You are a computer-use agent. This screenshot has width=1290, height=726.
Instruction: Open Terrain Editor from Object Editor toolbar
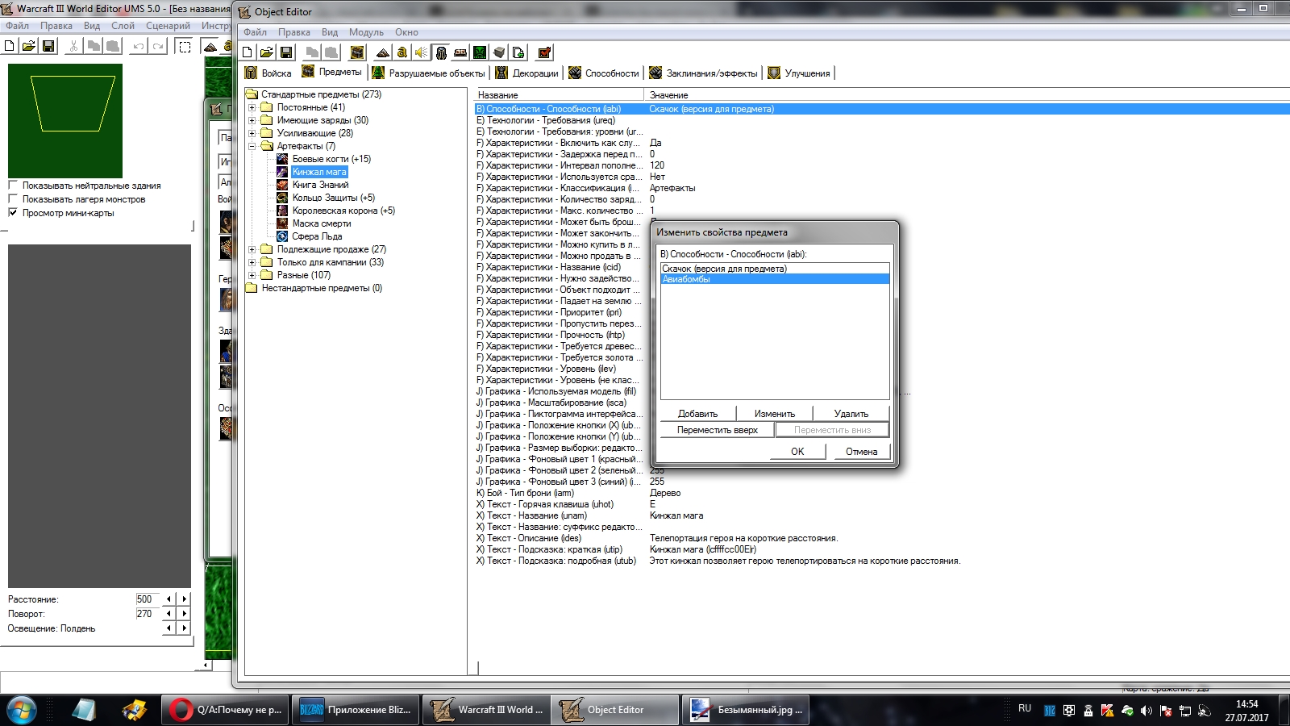click(383, 52)
